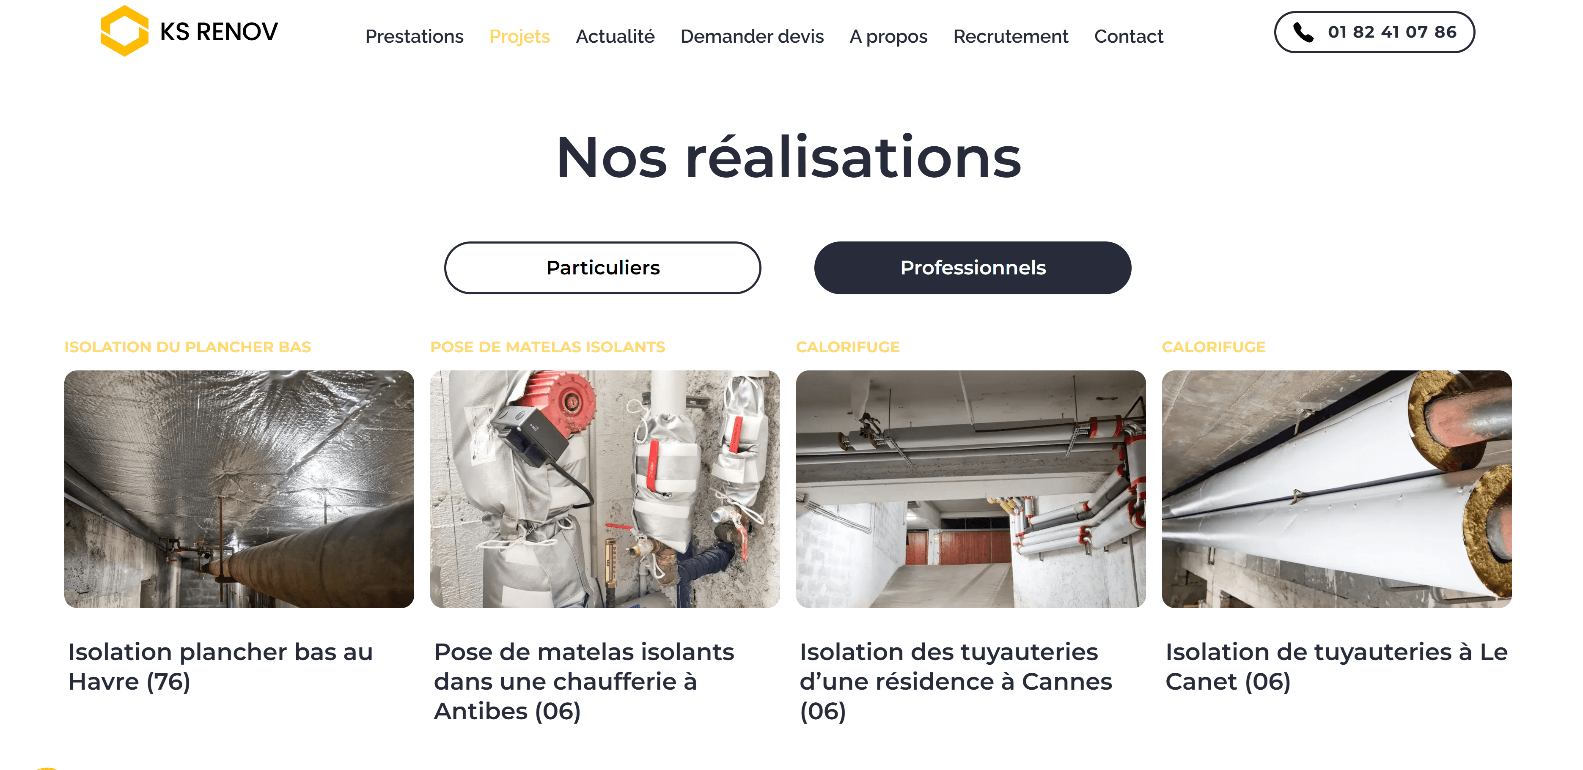Open the Isolation de tuyauteries à Le Canet title
This screenshot has height=770, width=1583.
point(1336,666)
